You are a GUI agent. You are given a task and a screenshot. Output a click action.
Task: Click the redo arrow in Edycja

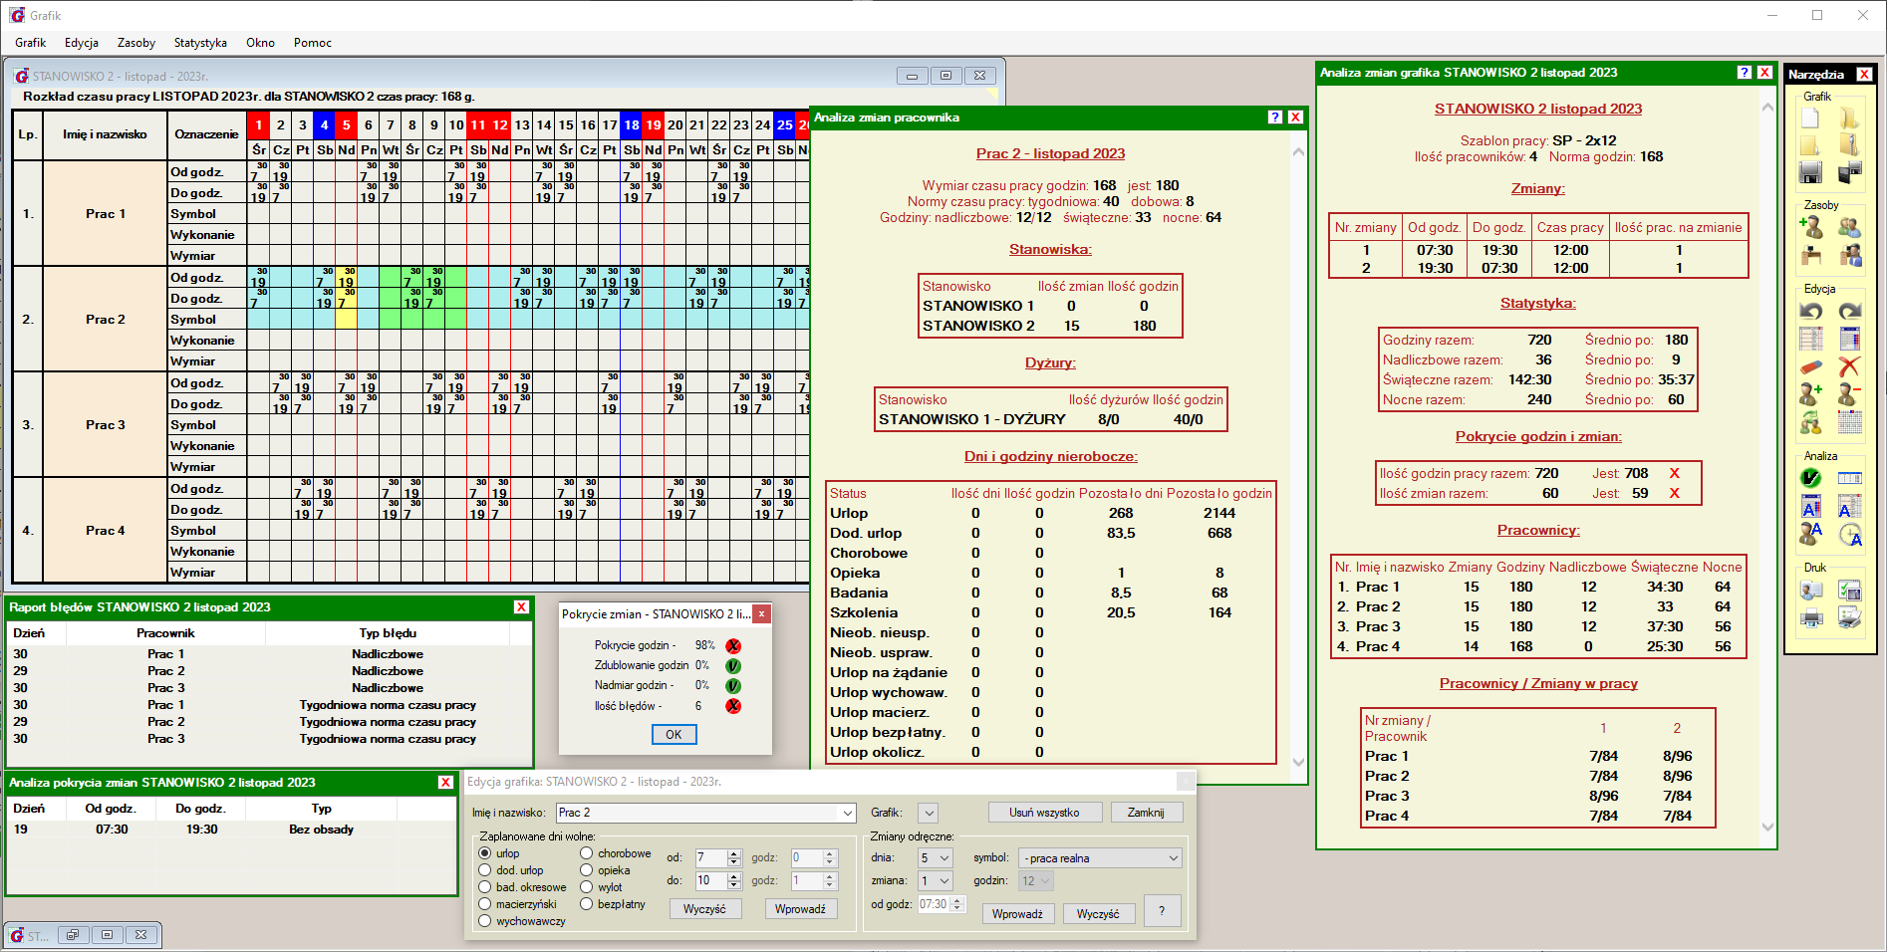(1849, 312)
